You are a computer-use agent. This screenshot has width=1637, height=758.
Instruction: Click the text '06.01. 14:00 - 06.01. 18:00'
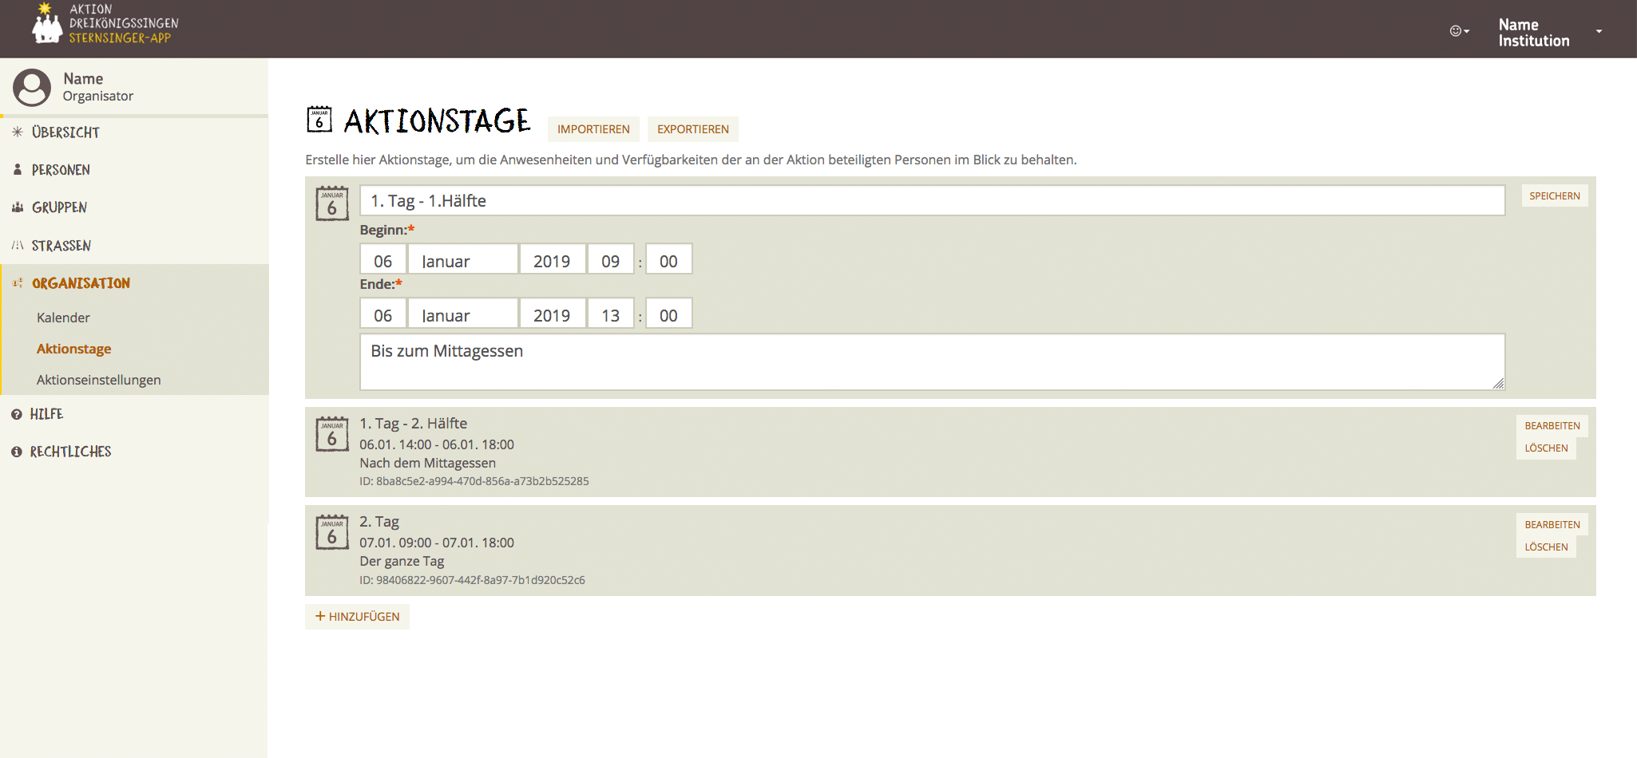437,444
